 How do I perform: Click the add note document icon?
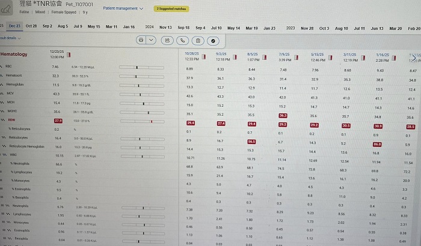click(x=198, y=40)
